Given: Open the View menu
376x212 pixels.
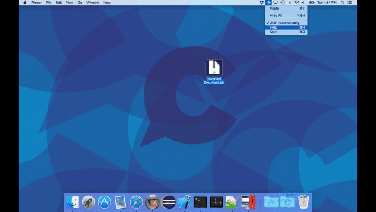Looking at the screenshot, I should pyautogui.click(x=70, y=3).
